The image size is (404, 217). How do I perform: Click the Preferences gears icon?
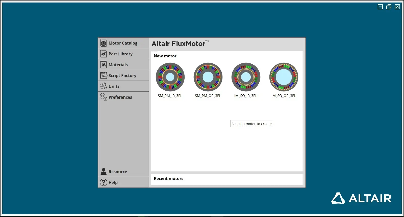point(104,97)
